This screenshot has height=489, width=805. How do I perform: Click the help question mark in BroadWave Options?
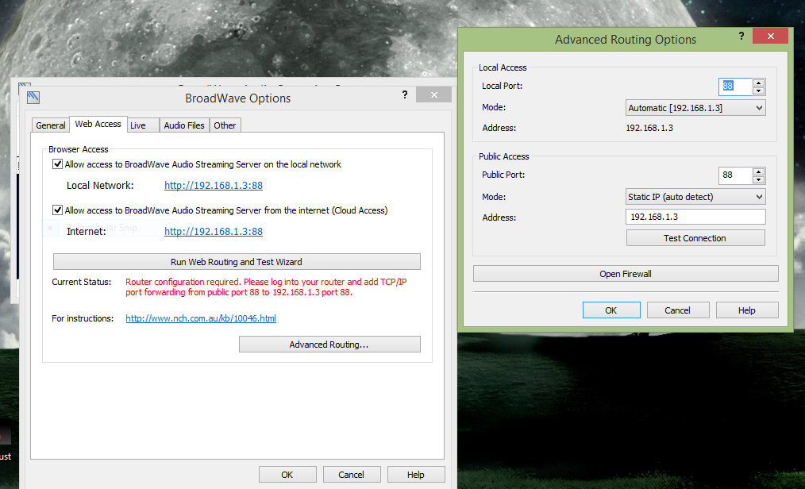pos(405,94)
